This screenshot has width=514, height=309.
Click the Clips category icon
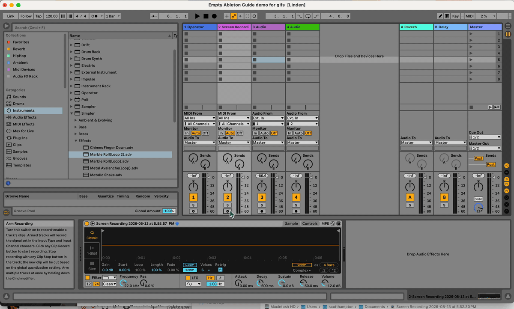tap(9, 145)
